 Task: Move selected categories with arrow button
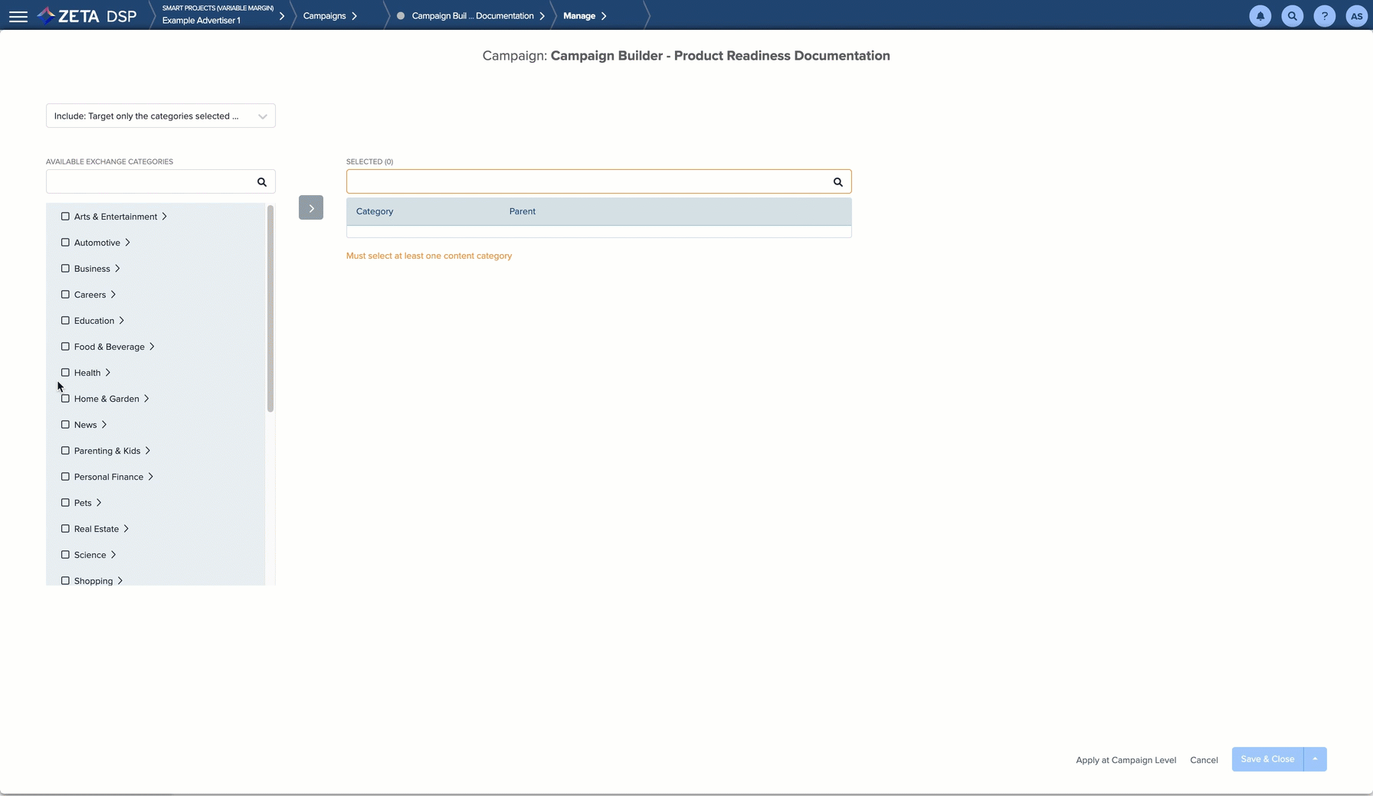pos(311,208)
